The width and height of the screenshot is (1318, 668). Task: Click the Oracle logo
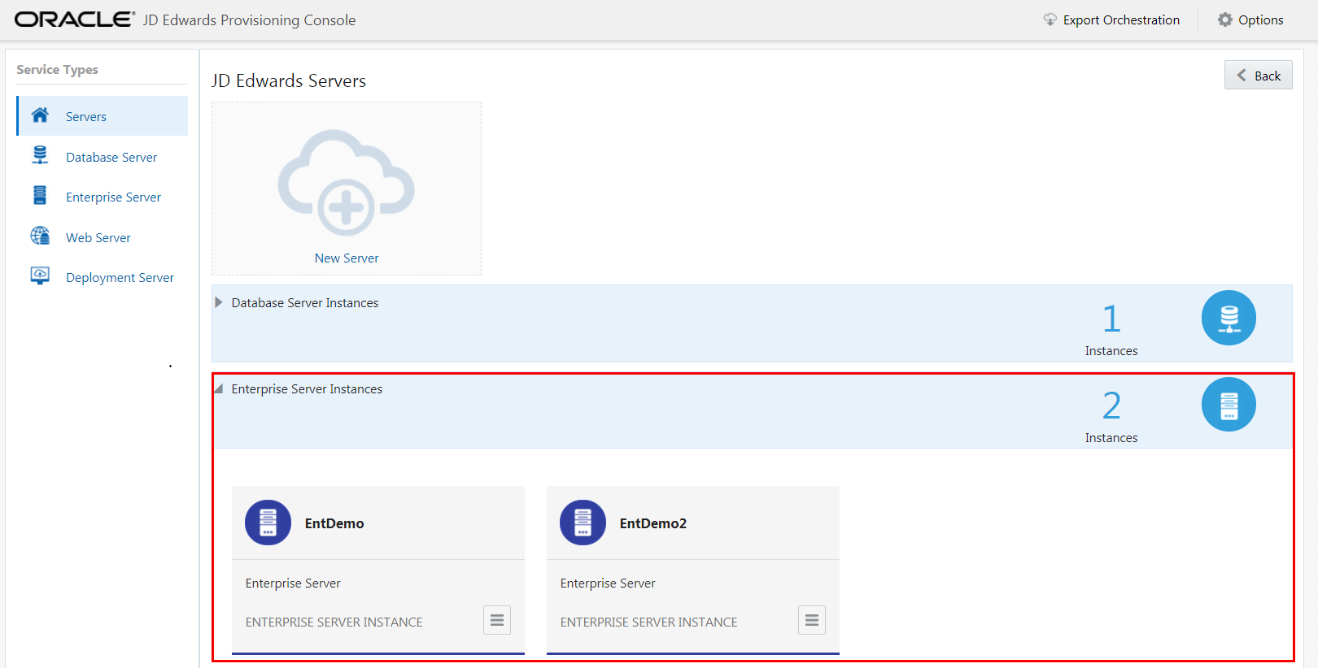[x=75, y=20]
